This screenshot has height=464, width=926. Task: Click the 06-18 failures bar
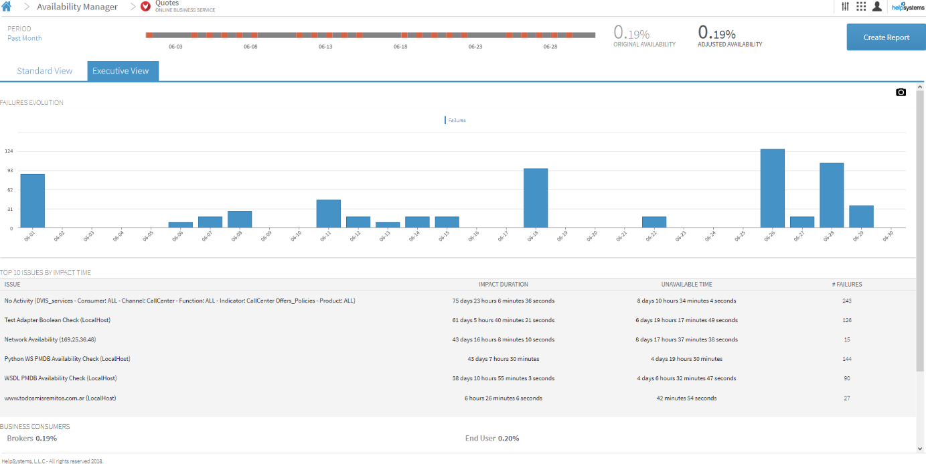pyautogui.click(x=536, y=198)
